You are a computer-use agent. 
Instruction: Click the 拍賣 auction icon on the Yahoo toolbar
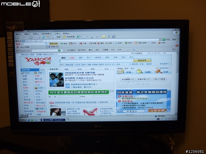[x=159, y=43]
